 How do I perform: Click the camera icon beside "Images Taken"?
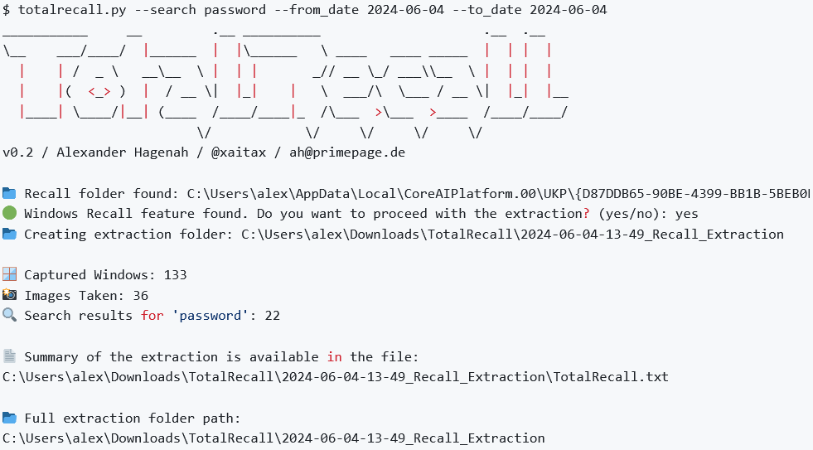point(9,295)
